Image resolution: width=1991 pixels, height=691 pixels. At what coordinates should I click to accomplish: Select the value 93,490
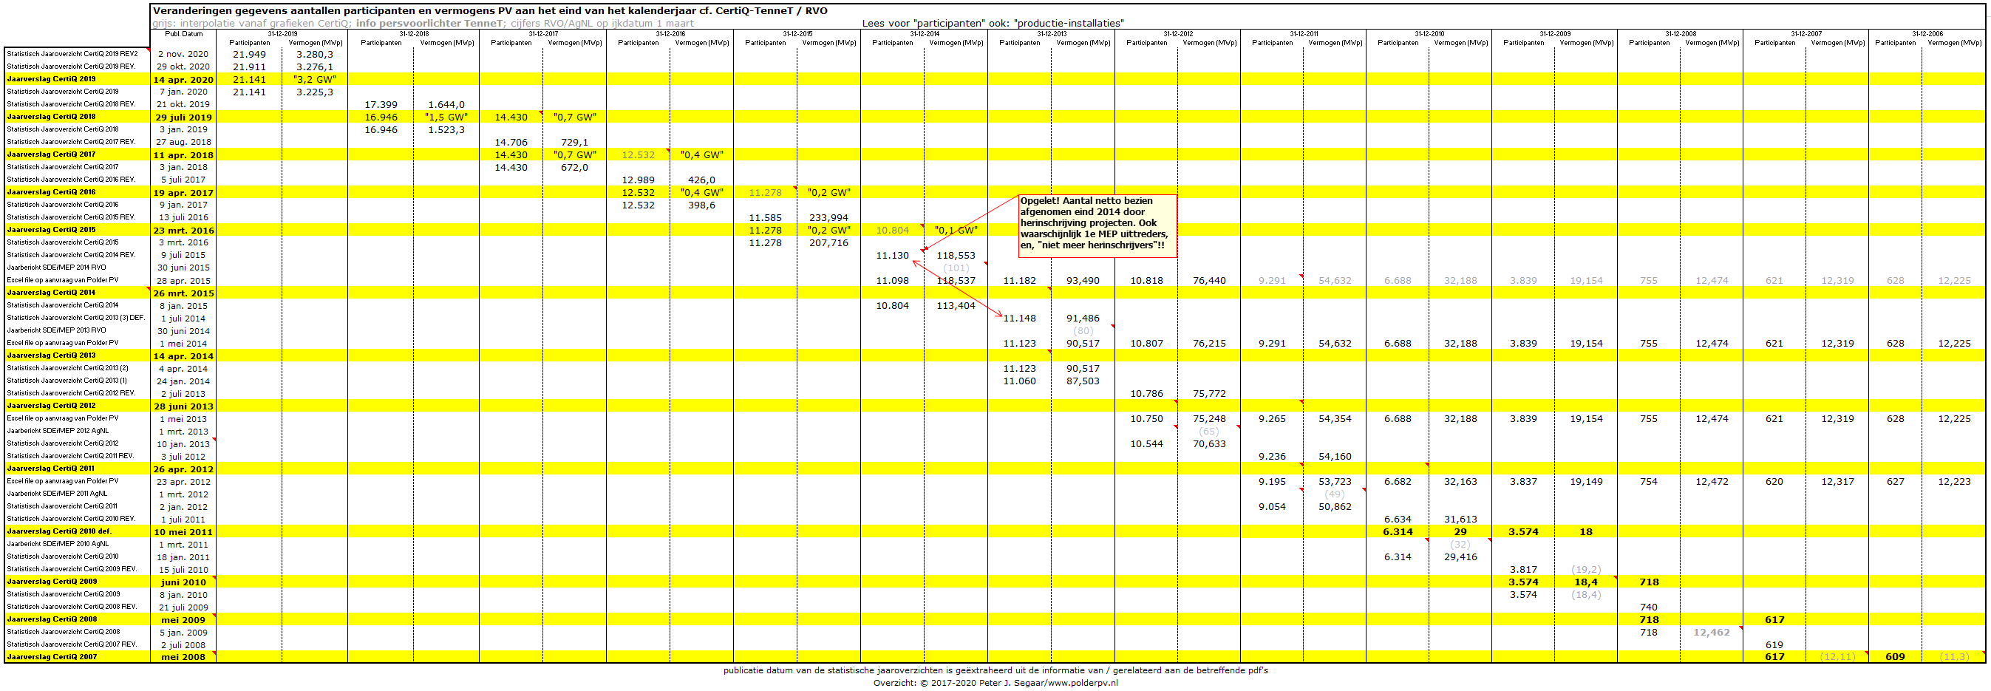[1083, 281]
